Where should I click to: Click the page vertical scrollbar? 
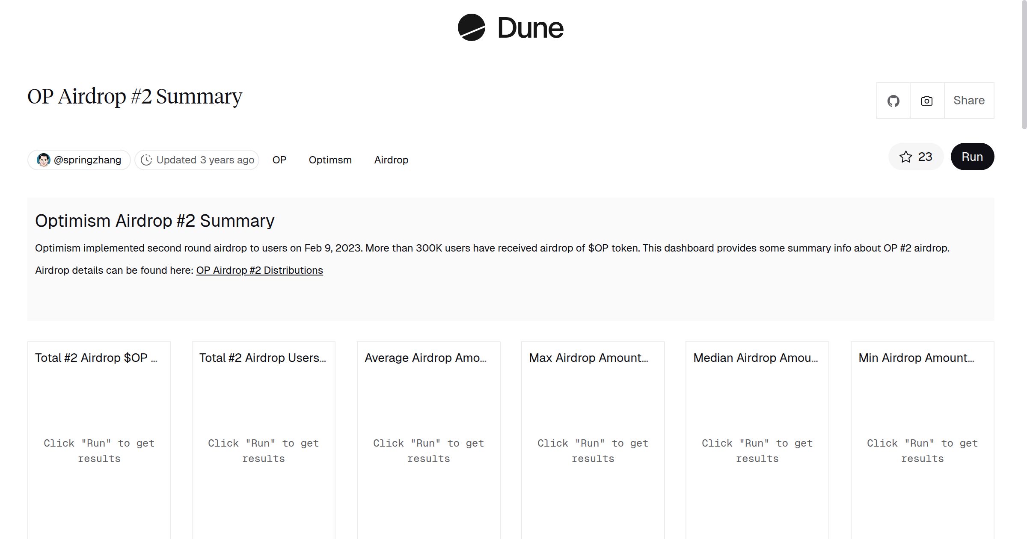[1024, 64]
